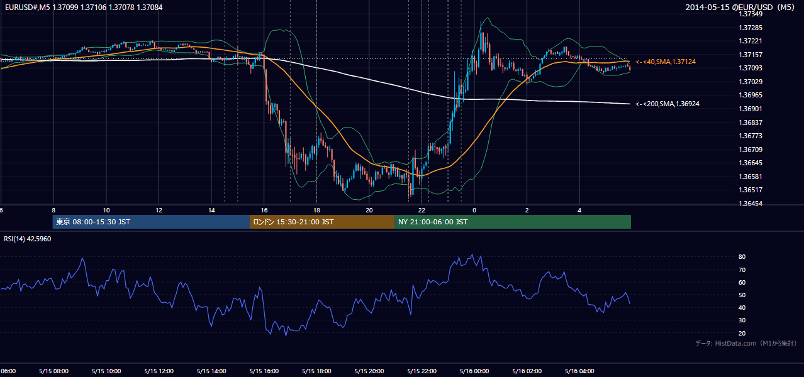
Task: Click hour label 18 under the price chart
Action: pos(316,210)
